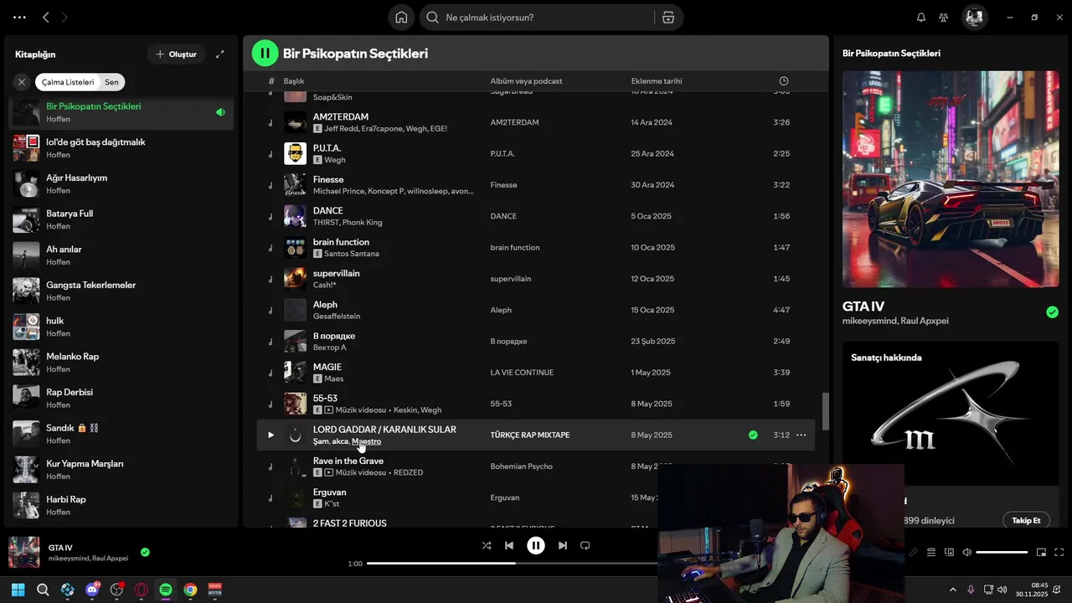Expand the library panel with arrows icon
The width and height of the screenshot is (1072, 603).
pyautogui.click(x=219, y=54)
